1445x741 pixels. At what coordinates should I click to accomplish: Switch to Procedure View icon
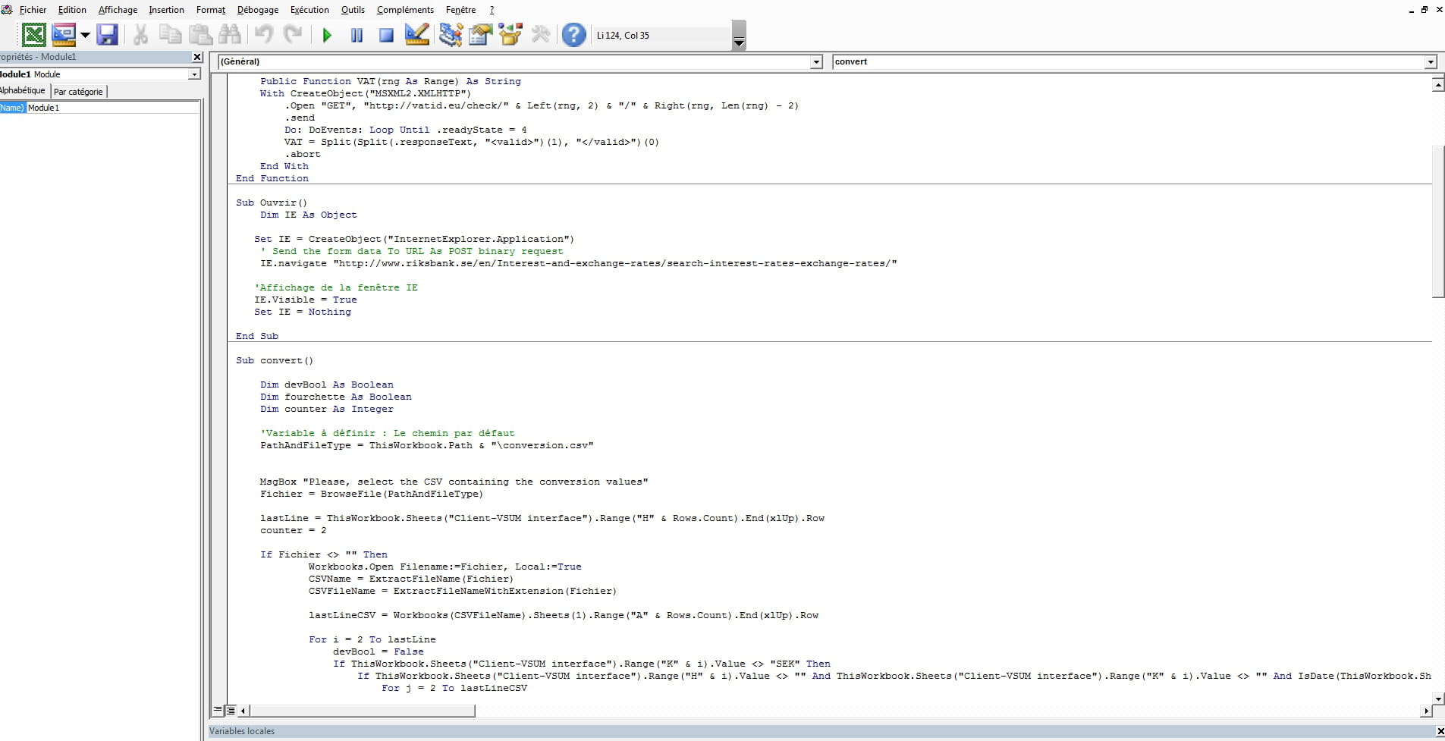pos(218,711)
